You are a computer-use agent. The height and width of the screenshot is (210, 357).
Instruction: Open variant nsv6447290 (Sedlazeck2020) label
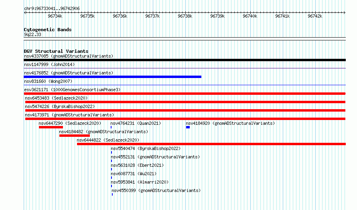click(x=70, y=123)
